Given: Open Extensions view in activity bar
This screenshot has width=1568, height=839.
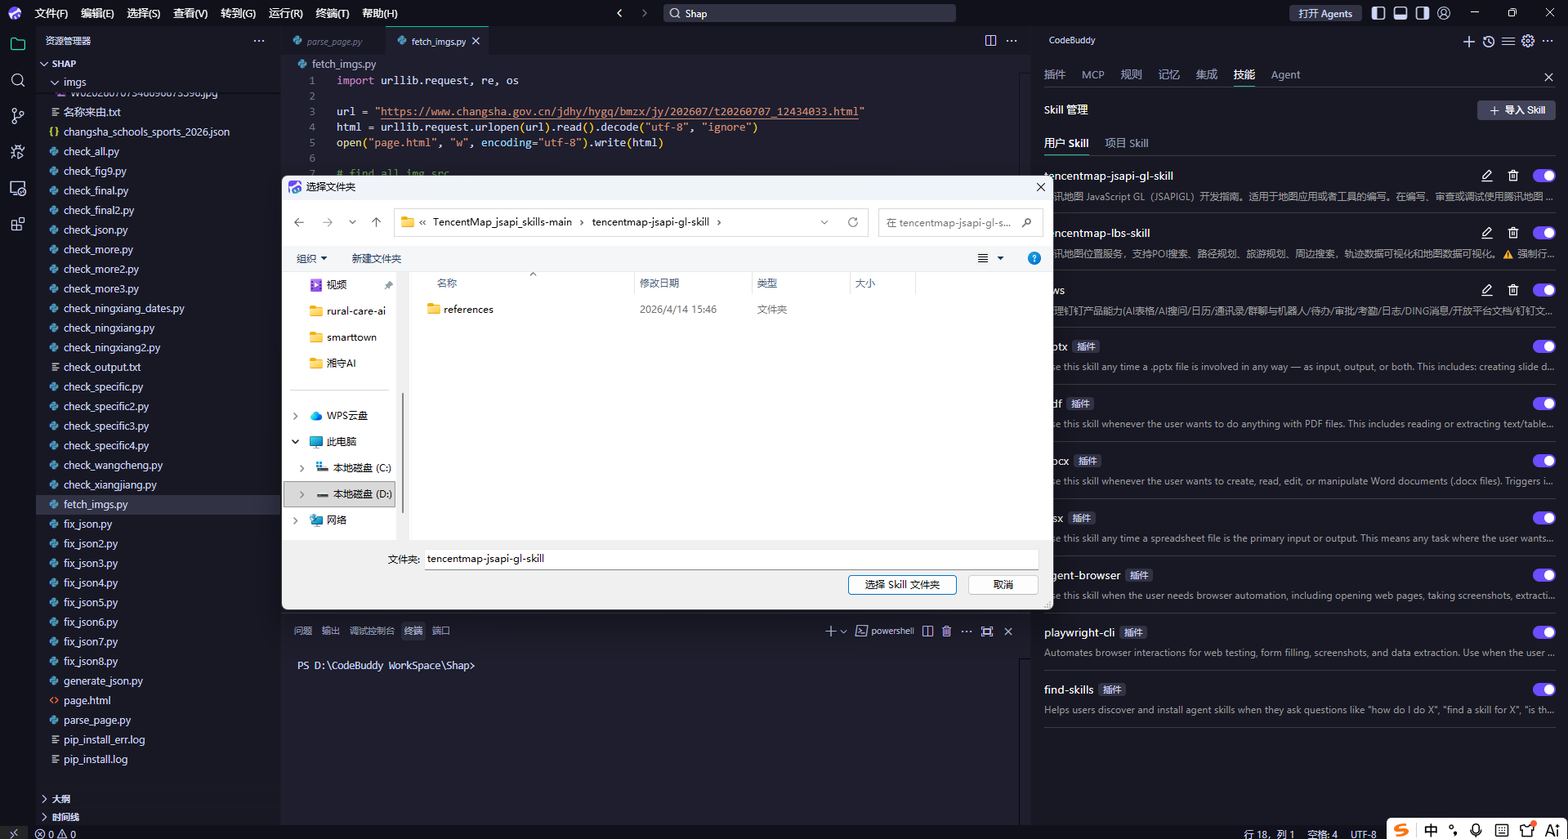Looking at the screenshot, I should tap(18, 224).
